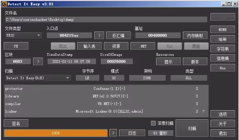Click the file name path input field
Image resolution: width=239 pixels, height=140 pixels.
pos(106,19)
